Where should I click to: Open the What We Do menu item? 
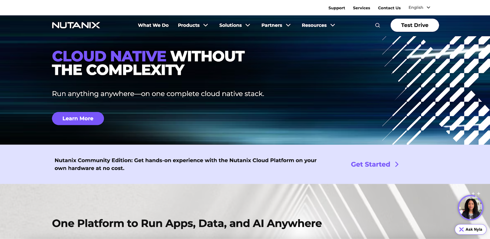click(153, 25)
